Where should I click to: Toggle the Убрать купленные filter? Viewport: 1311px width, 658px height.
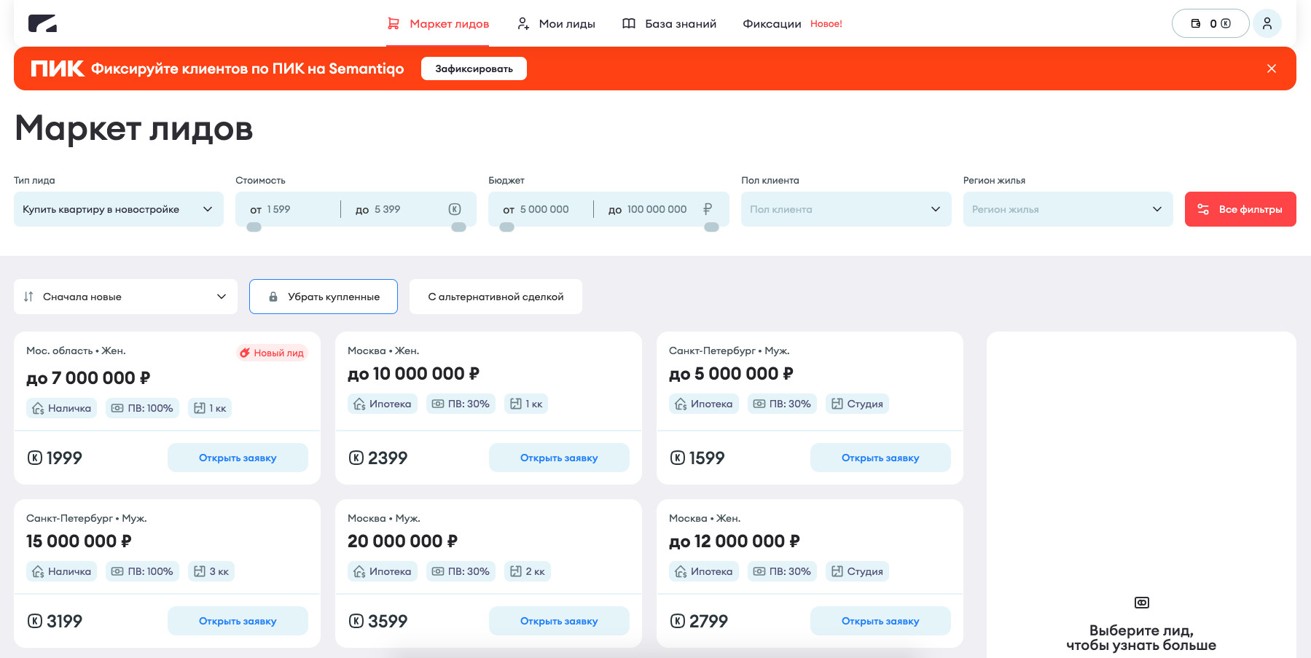pyautogui.click(x=324, y=297)
